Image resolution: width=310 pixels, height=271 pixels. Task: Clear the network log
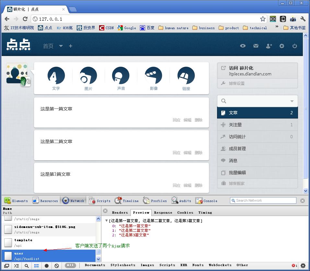point(57,266)
